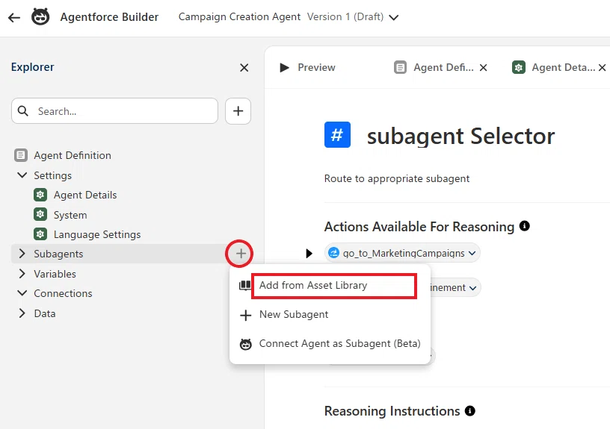Click the Agentforce robot logo
Viewport: 610px width, 429px height.
pos(40,16)
